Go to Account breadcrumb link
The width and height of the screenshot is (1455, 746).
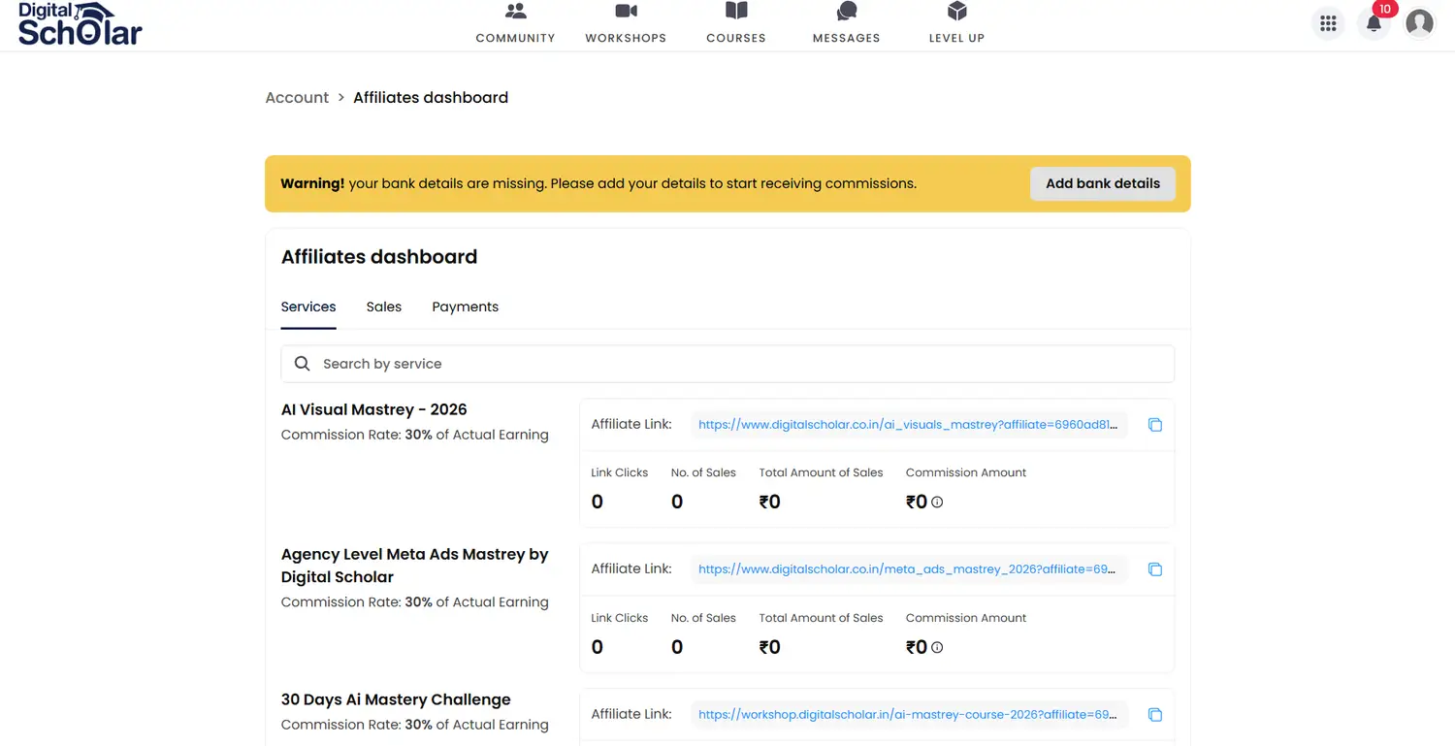click(297, 97)
